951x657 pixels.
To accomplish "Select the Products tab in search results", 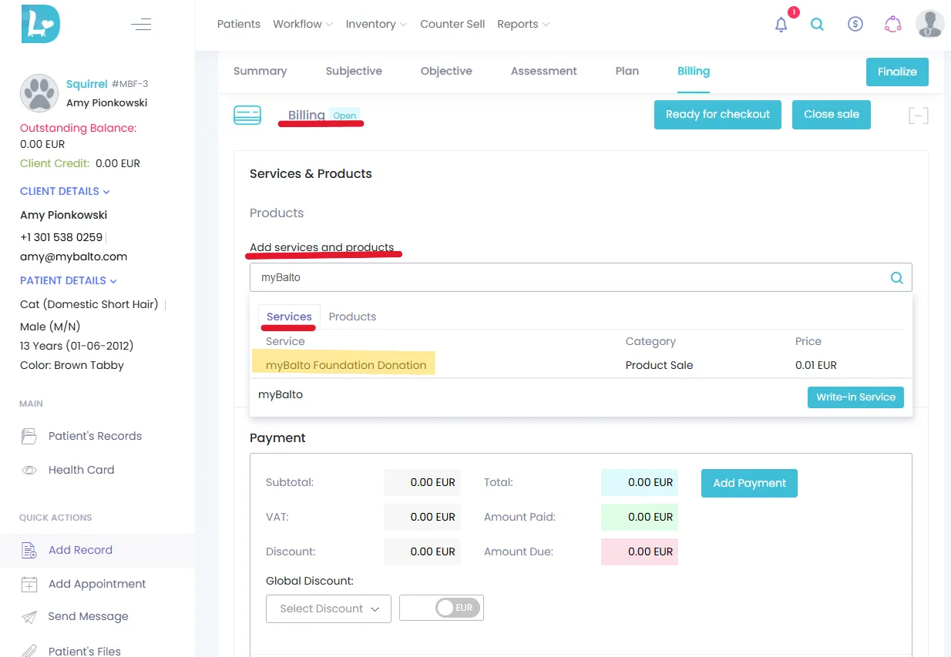I will pos(352,317).
